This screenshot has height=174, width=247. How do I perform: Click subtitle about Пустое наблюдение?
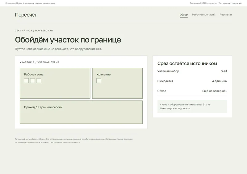pyautogui.click(x=58, y=49)
